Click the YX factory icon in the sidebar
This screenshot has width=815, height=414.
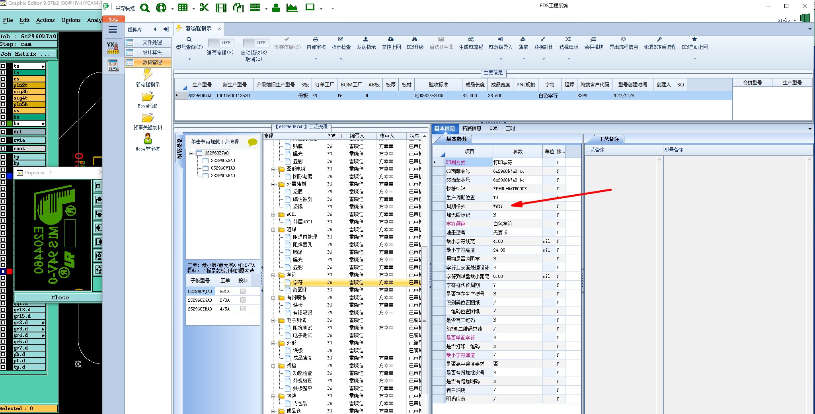pos(113,48)
